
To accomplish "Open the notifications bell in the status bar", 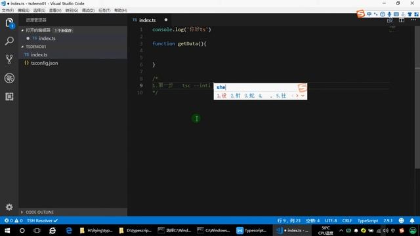I will pos(412,220).
